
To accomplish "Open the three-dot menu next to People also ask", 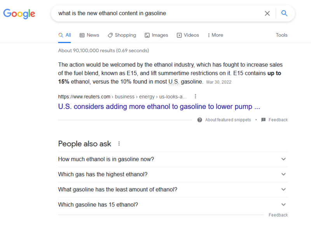I will click(x=119, y=143).
